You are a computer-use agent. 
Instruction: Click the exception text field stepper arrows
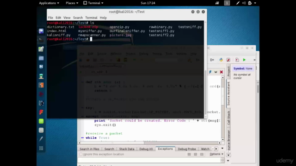(222, 160)
